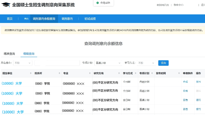This screenshot has height=115, width=205.
Task: Open the 学习方式 filter dropdown
Action: (146, 63)
